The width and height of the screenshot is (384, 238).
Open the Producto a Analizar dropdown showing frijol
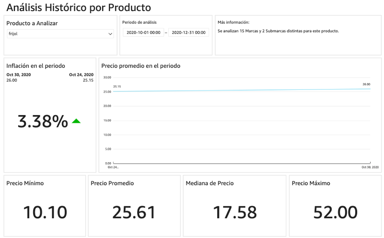pyautogui.click(x=60, y=34)
